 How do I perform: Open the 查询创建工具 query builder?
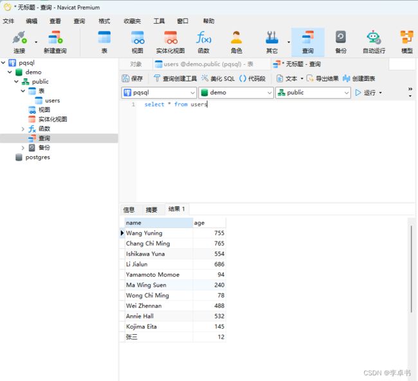[x=176, y=78]
